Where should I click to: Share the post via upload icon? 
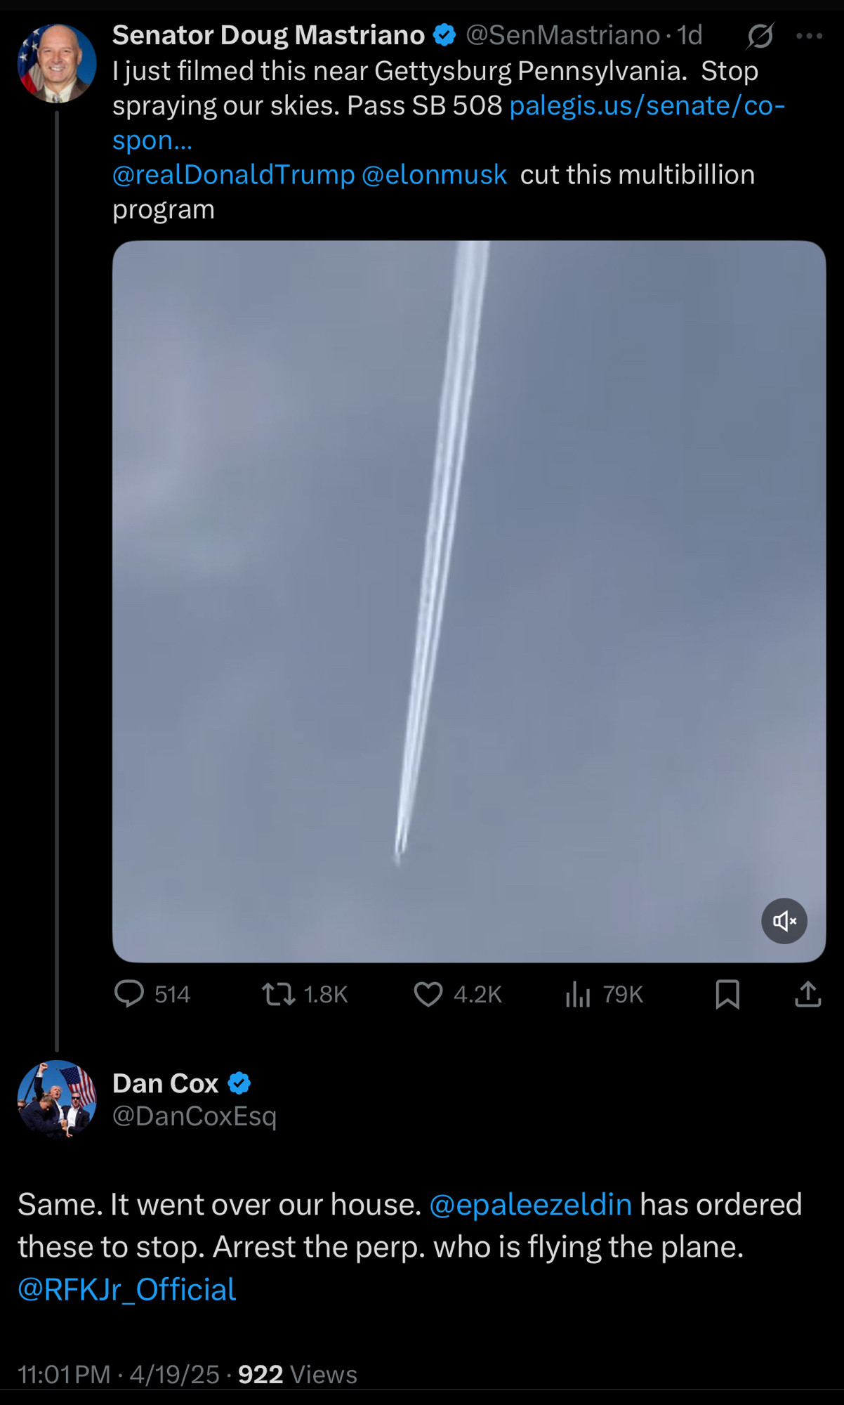coord(808,994)
